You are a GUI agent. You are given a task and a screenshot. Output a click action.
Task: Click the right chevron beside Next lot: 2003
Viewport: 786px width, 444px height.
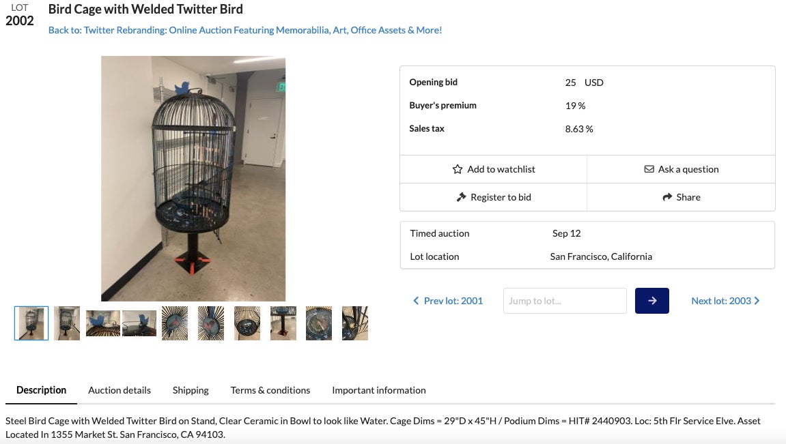pyautogui.click(x=757, y=301)
